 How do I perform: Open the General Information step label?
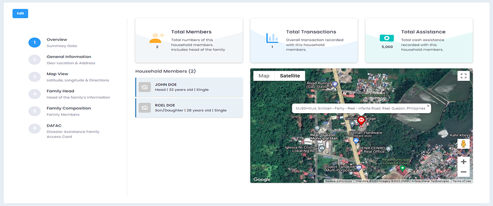tap(69, 57)
